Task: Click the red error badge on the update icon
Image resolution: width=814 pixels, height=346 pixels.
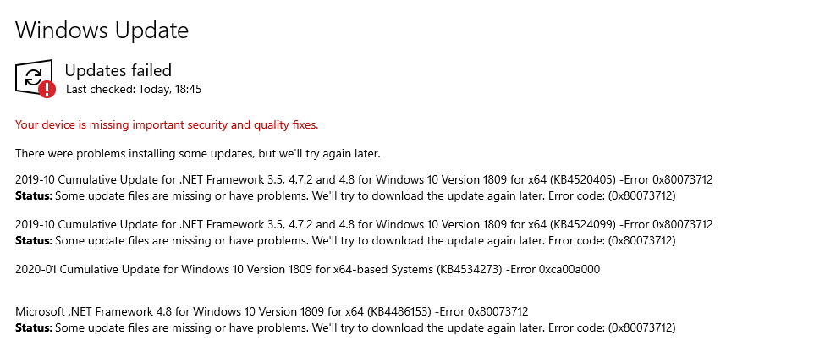Action: (x=47, y=88)
